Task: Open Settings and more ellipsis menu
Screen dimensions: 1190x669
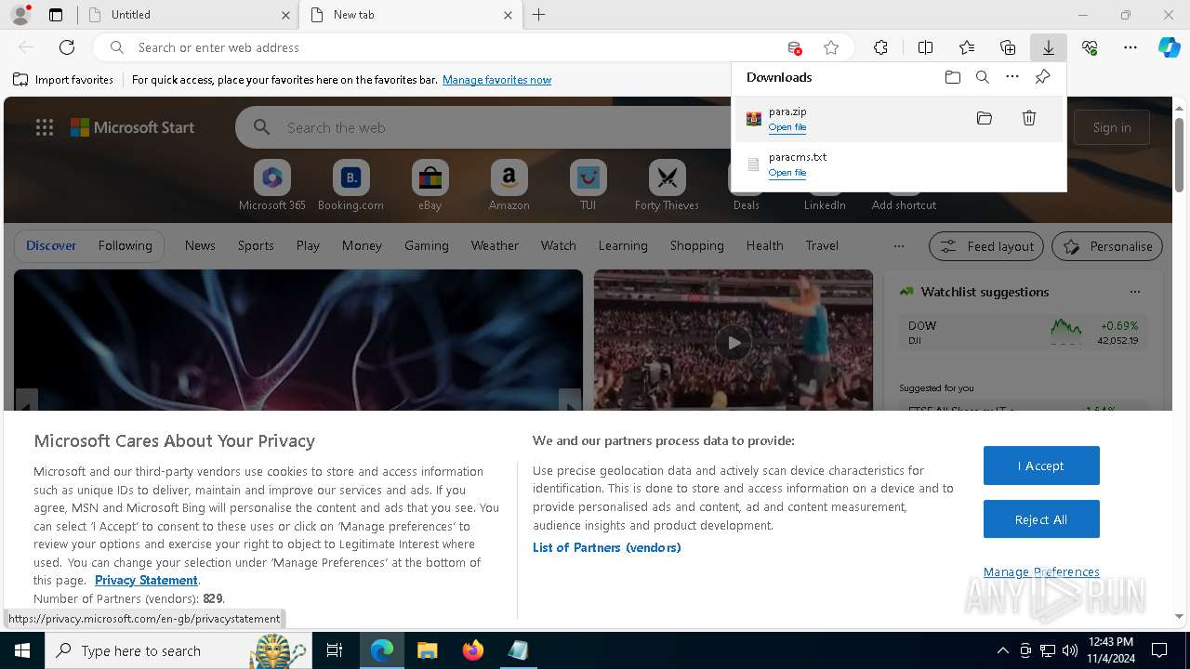Action: click(x=1130, y=47)
